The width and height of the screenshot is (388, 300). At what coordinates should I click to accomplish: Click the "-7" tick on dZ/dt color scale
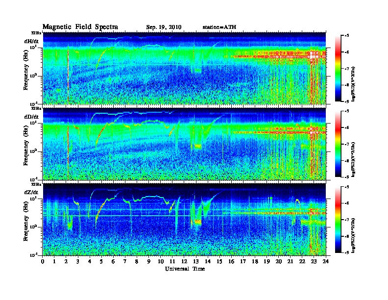tap(347, 220)
